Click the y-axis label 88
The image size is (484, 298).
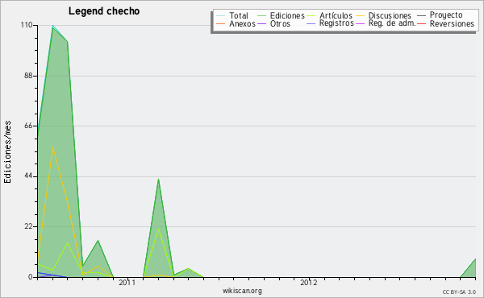coord(28,76)
